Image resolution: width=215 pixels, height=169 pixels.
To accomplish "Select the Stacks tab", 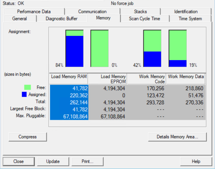I will [140, 11].
